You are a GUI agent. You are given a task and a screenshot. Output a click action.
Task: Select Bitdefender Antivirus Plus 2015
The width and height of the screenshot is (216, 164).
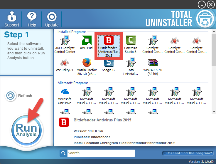(x=109, y=46)
